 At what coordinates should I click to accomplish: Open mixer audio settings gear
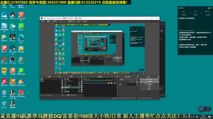[x=115, y=83]
